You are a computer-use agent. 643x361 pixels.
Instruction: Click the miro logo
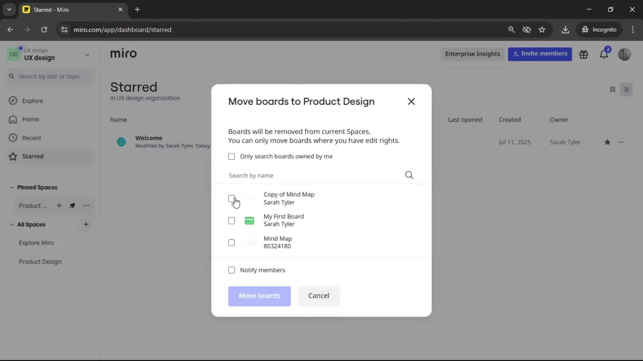[x=123, y=53]
